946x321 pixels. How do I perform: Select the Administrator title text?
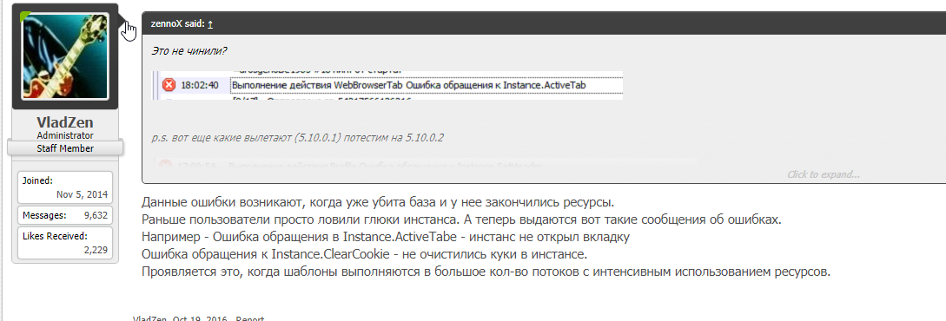[65, 135]
